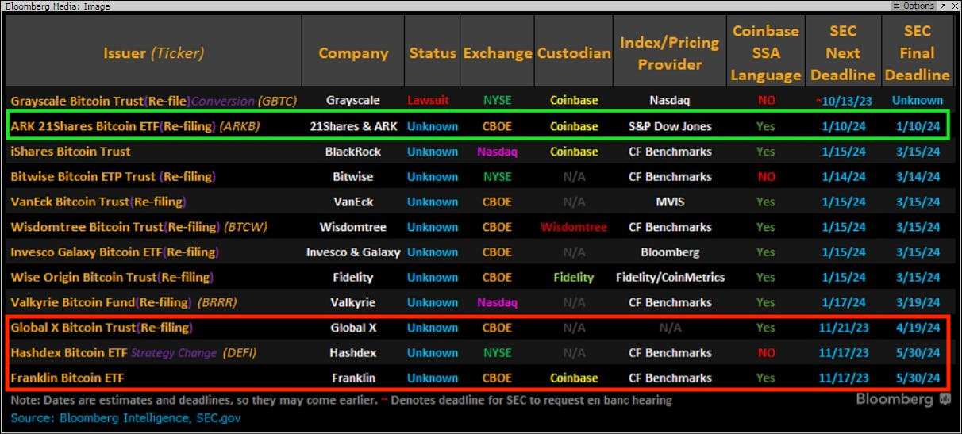The image size is (962, 434).
Task: Click the green Fidelity custodian cell
Action: click(574, 278)
